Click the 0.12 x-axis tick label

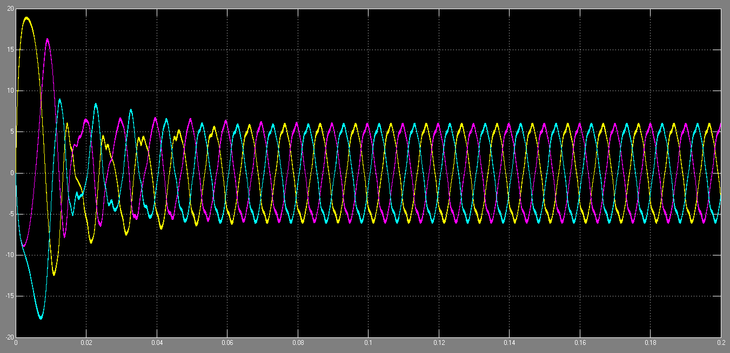439,342
